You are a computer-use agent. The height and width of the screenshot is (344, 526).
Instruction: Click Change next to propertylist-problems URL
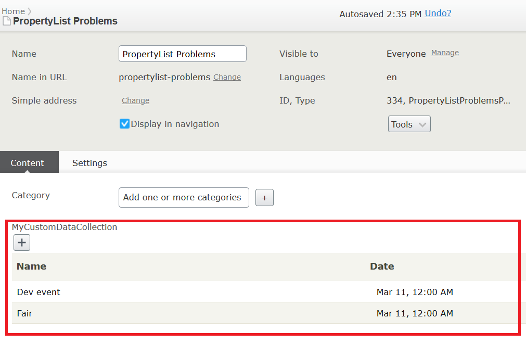tap(227, 77)
